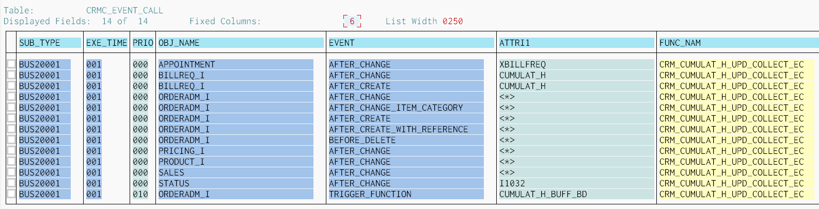The height and width of the screenshot is (209, 819).
Task: Check the row with event TRIGGER_FUNCTION
Action: (11, 194)
